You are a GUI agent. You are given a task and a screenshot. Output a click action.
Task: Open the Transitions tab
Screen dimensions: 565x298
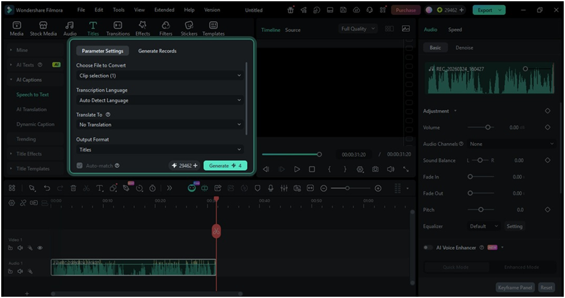click(x=118, y=28)
